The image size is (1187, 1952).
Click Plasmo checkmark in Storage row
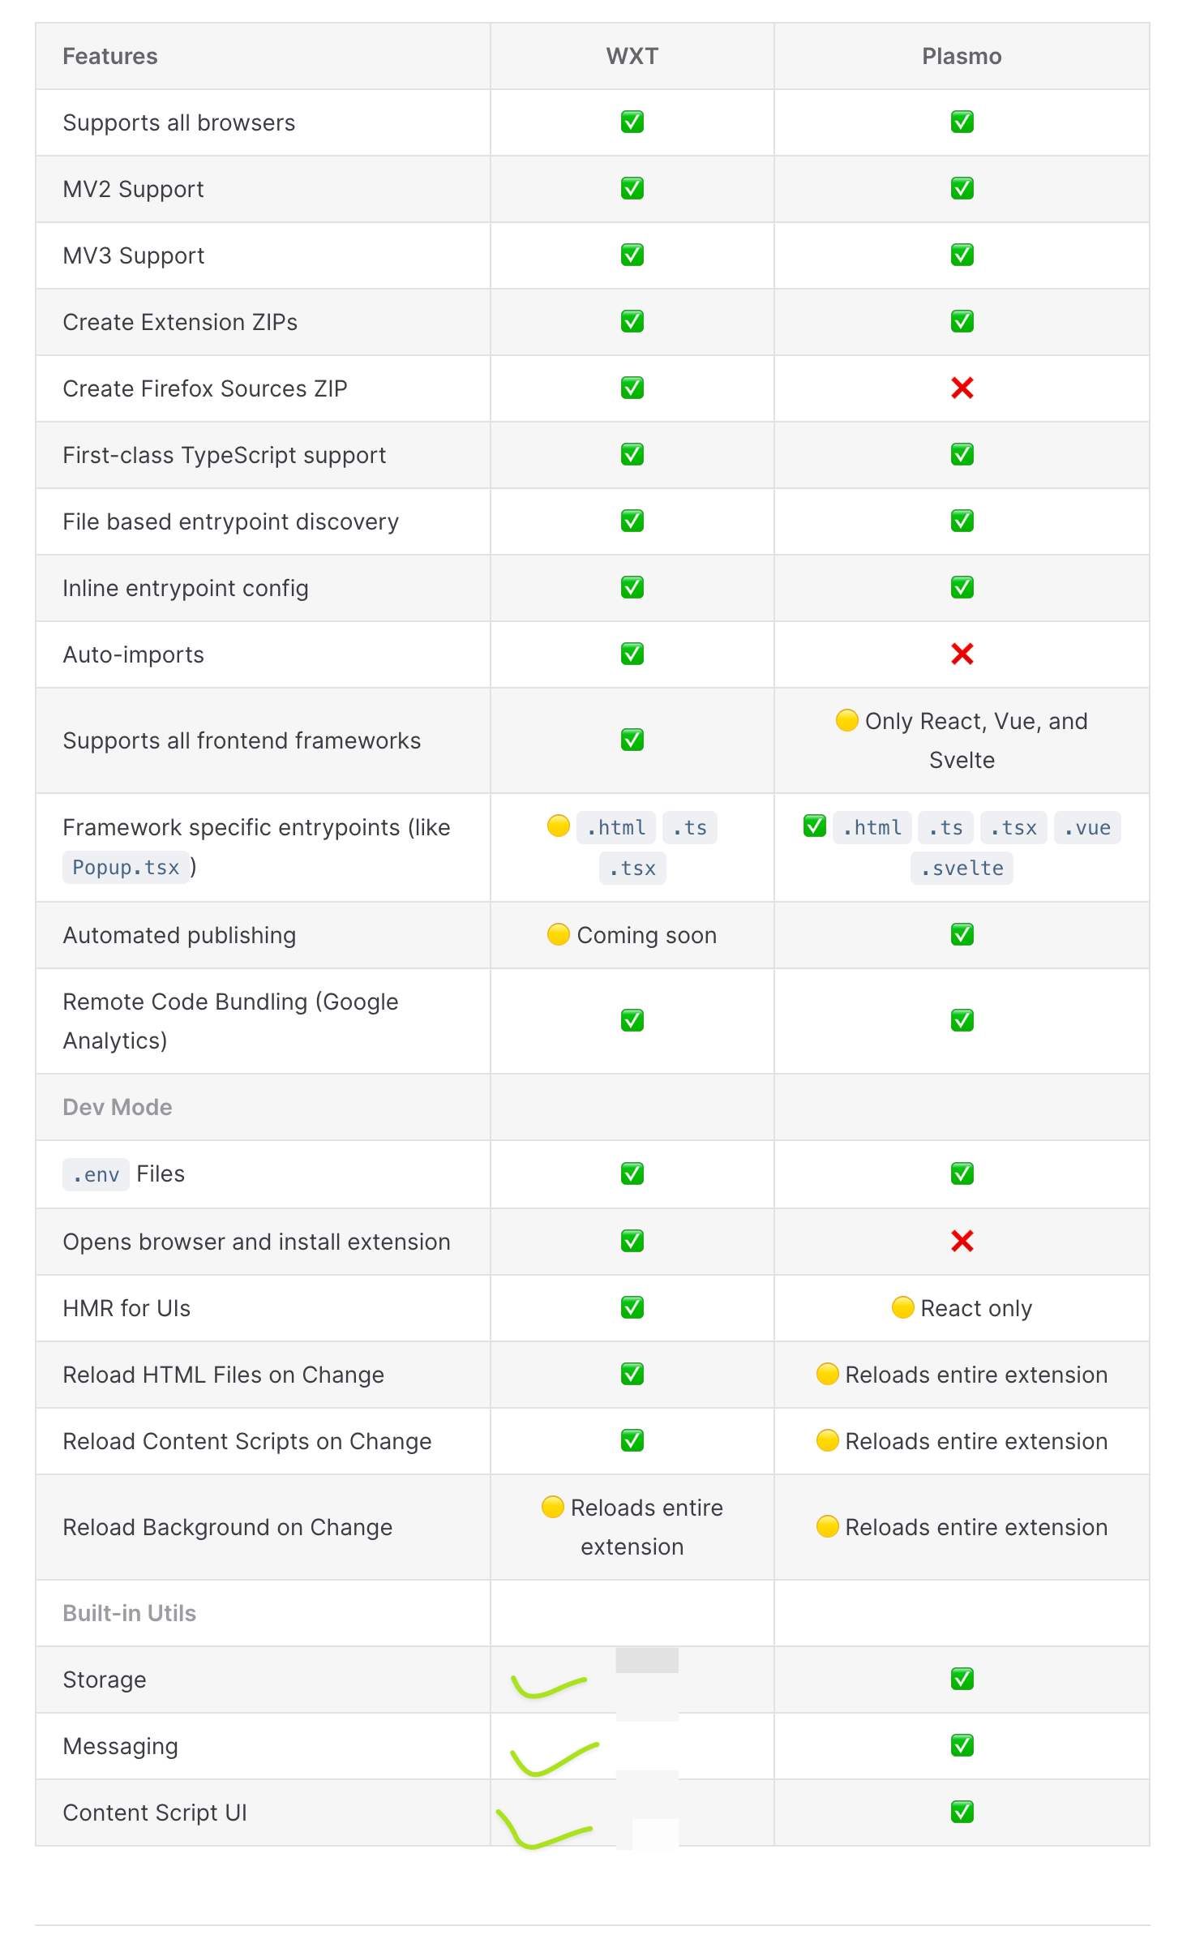pyautogui.click(x=962, y=1679)
